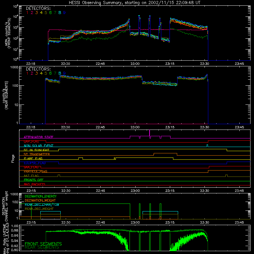Click the BAD_PACKETS flag label
Viewport: 254px width, 254px height.
[x=35, y=184]
